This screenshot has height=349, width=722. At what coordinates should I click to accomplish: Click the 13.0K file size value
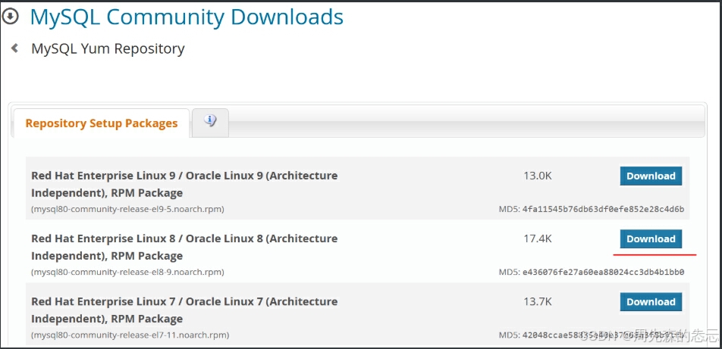(x=538, y=176)
